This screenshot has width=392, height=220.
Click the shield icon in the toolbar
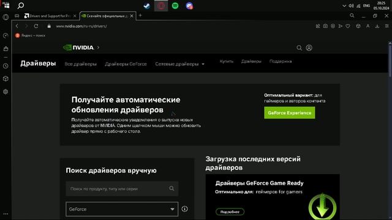point(333,26)
